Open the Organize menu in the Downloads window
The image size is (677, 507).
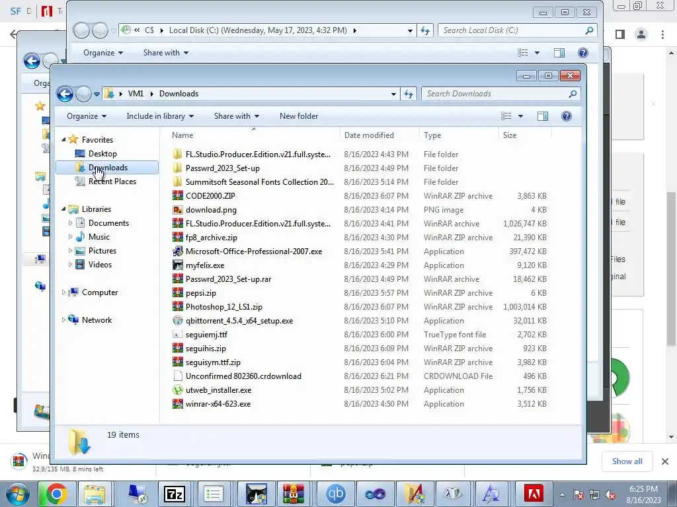[87, 116]
